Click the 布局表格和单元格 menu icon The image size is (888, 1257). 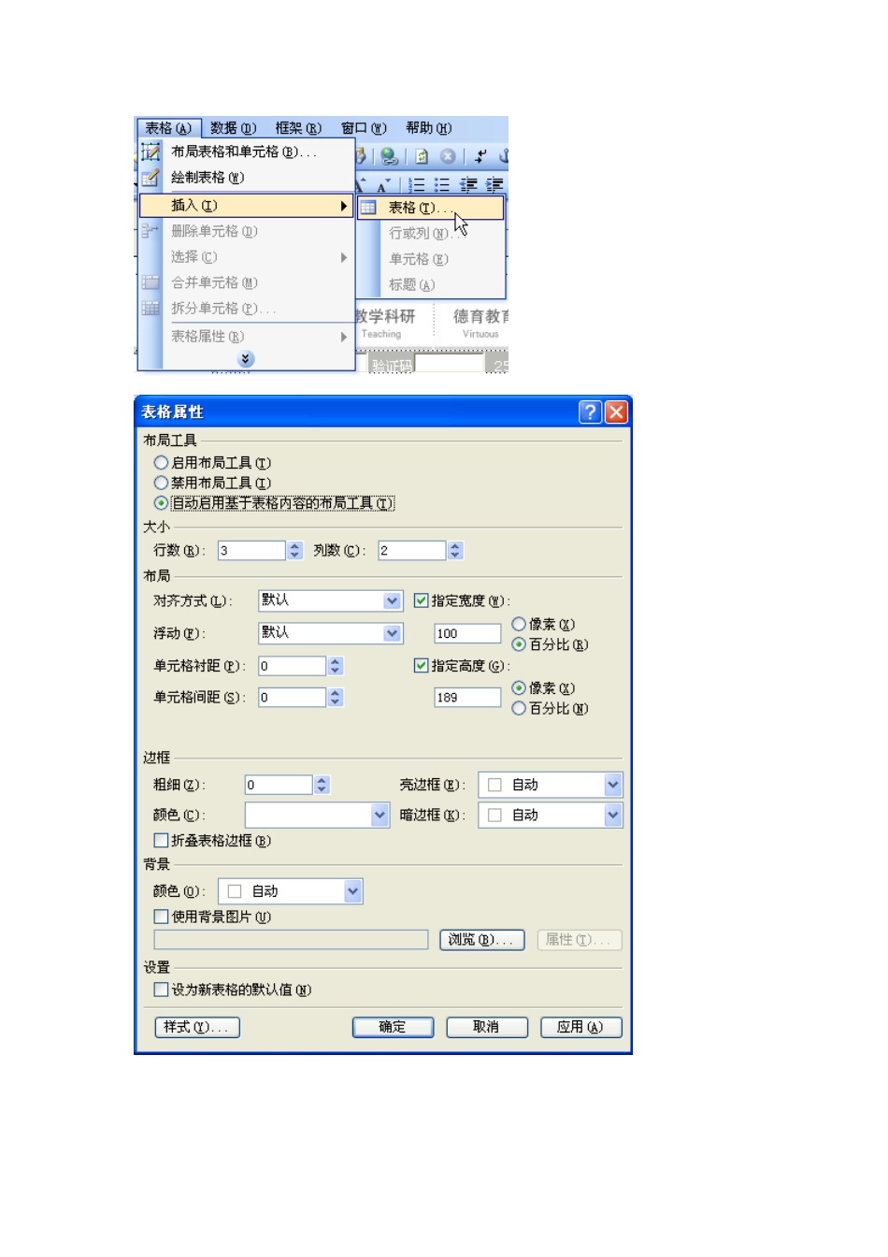coord(150,152)
